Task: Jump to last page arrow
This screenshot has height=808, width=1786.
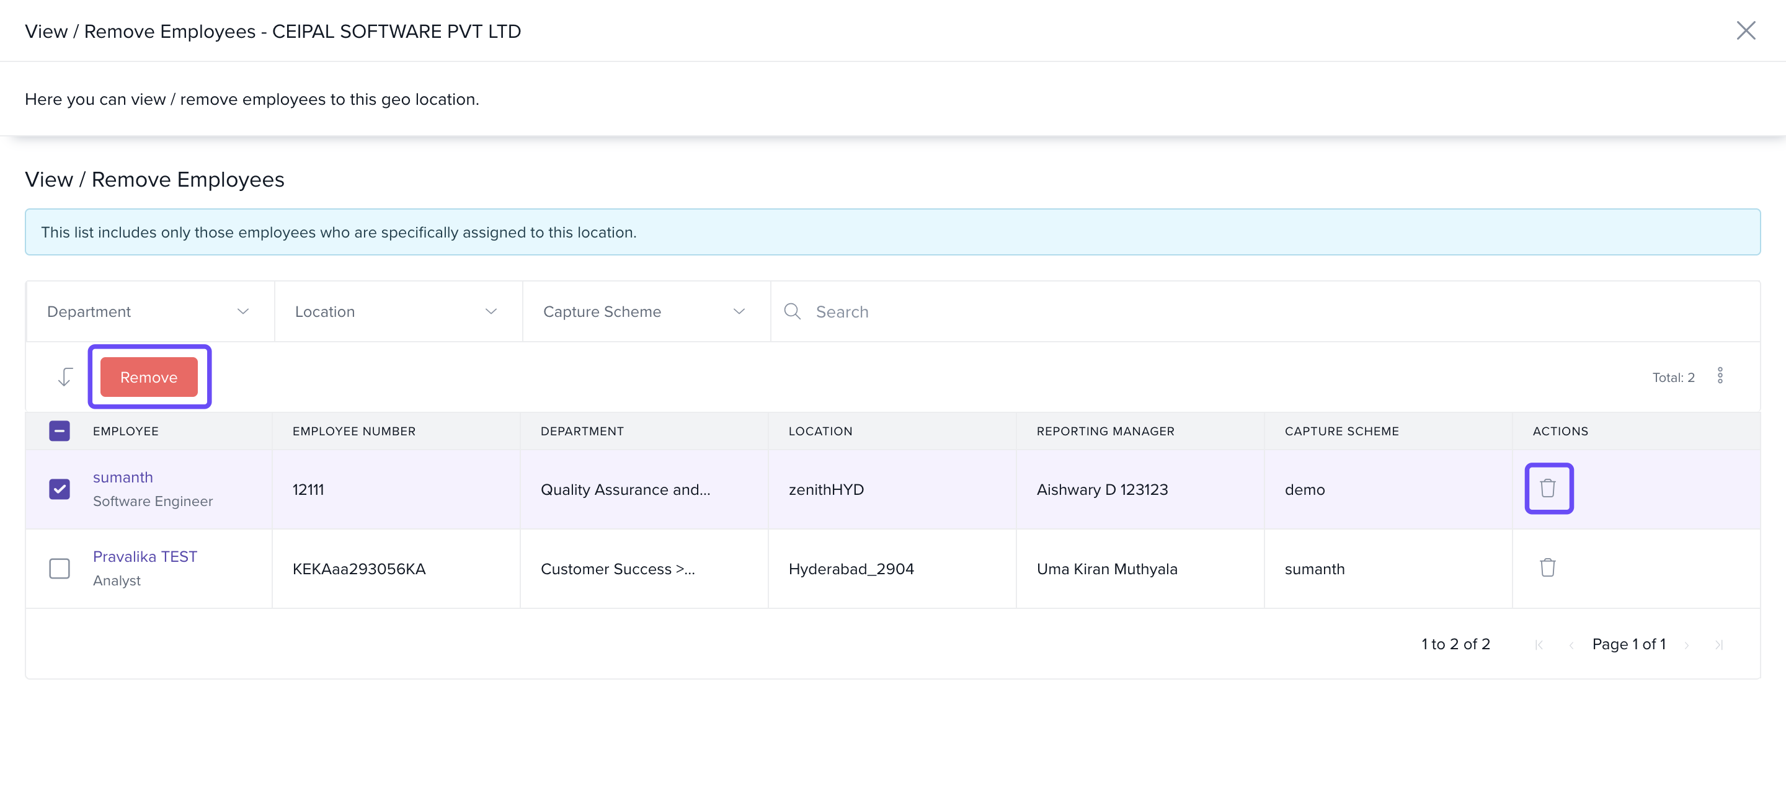Action: tap(1719, 644)
